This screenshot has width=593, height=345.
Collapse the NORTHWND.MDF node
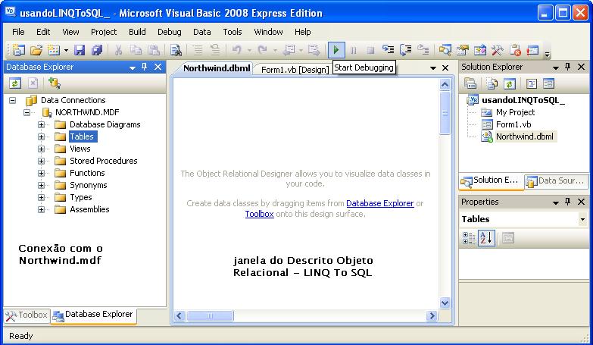point(27,112)
